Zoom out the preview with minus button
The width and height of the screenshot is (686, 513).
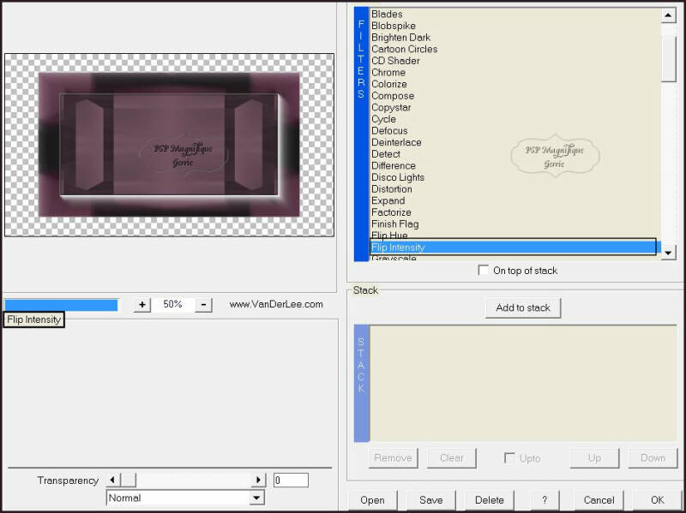203,305
